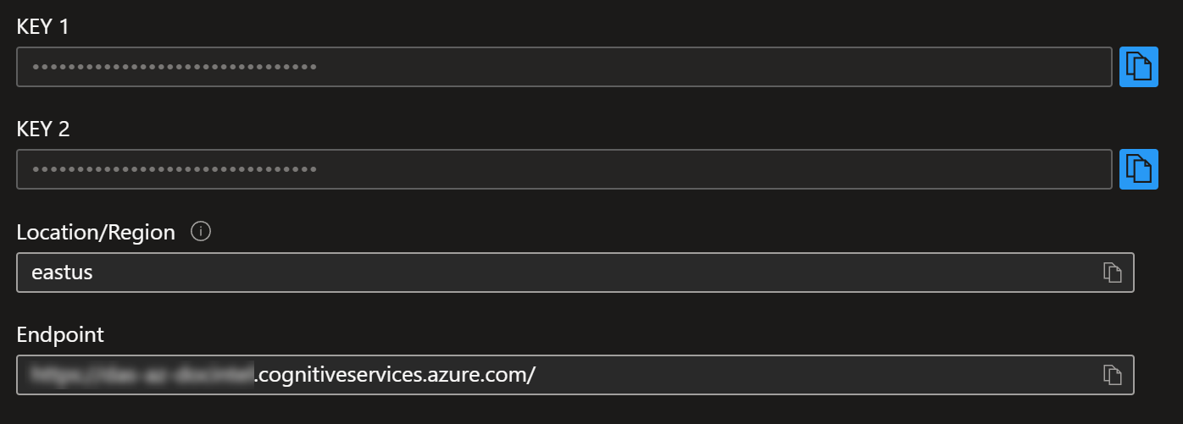Screen dimensions: 1183x424
Task: Copy the eastus Location/Region value
Action: (1112, 272)
